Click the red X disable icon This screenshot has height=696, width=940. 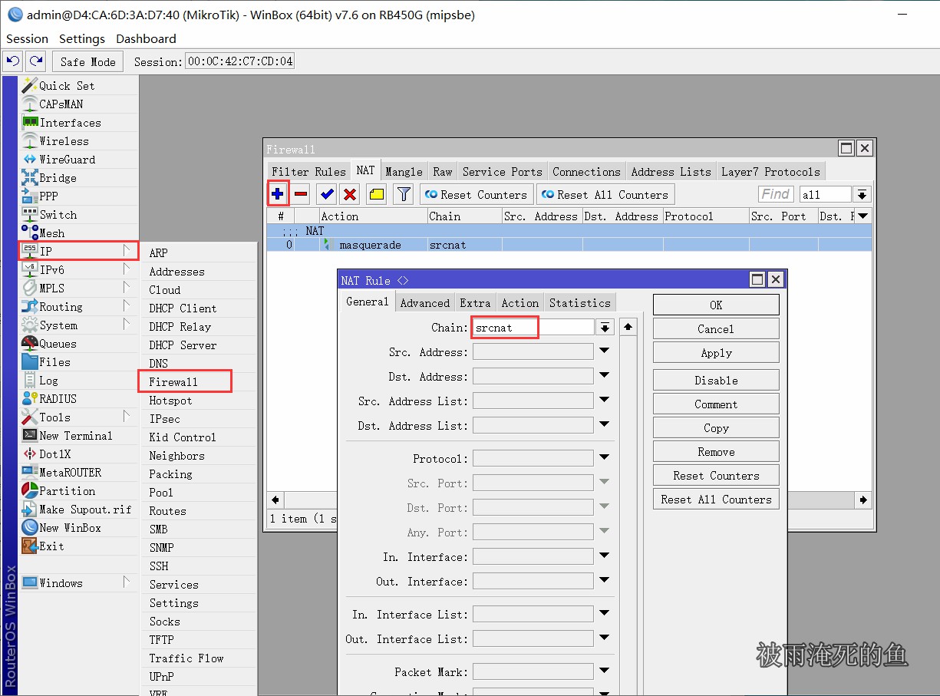click(x=350, y=194)
